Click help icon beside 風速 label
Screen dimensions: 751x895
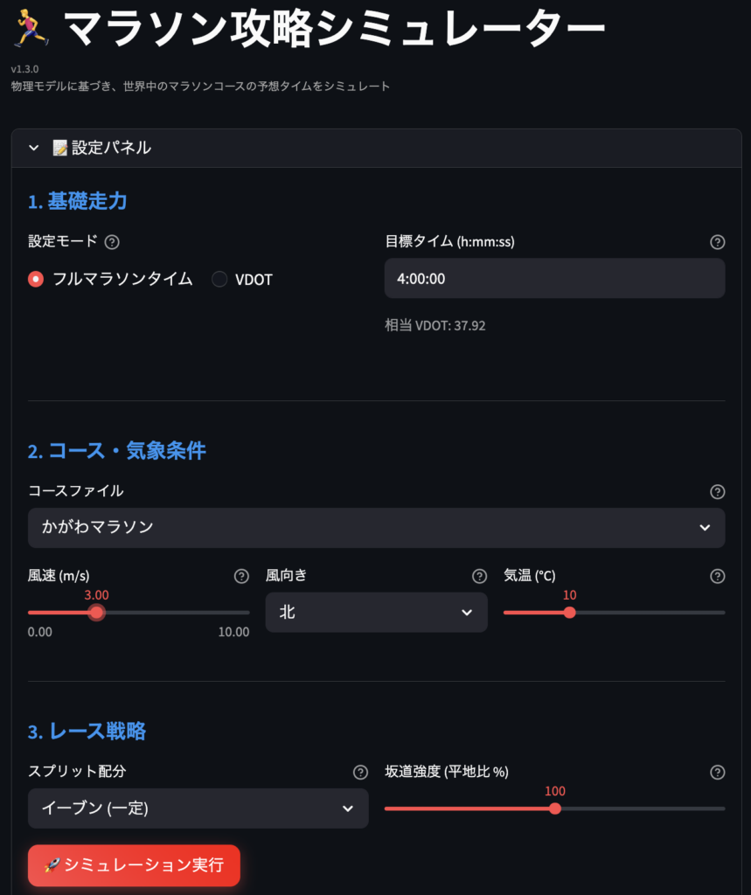(x=242, y=576)
